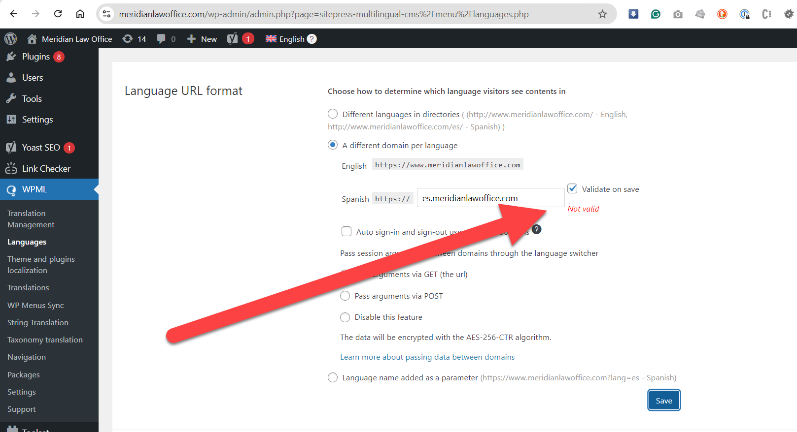Open the WPML sidebar menu

click(x=49, y=189)
